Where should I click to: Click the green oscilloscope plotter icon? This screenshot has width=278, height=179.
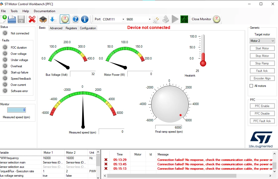pos(184,19)
